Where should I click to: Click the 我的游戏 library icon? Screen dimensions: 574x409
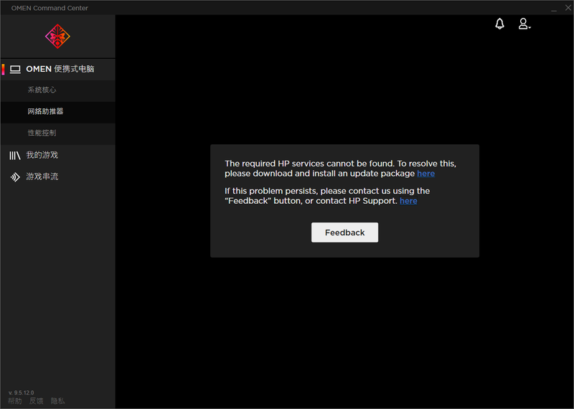click(x=15, y=155)
